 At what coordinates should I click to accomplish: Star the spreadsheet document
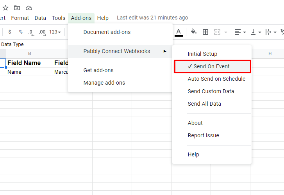point(5,8)
